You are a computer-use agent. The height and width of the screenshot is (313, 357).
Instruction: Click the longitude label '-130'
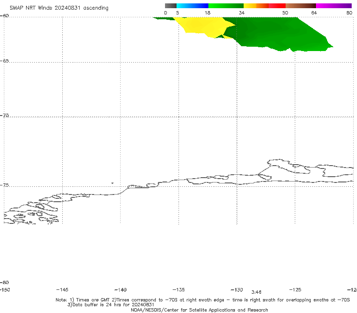[237, 290]
